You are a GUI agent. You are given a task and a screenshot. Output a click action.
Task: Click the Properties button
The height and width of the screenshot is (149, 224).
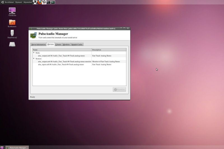tap(119, 90)
